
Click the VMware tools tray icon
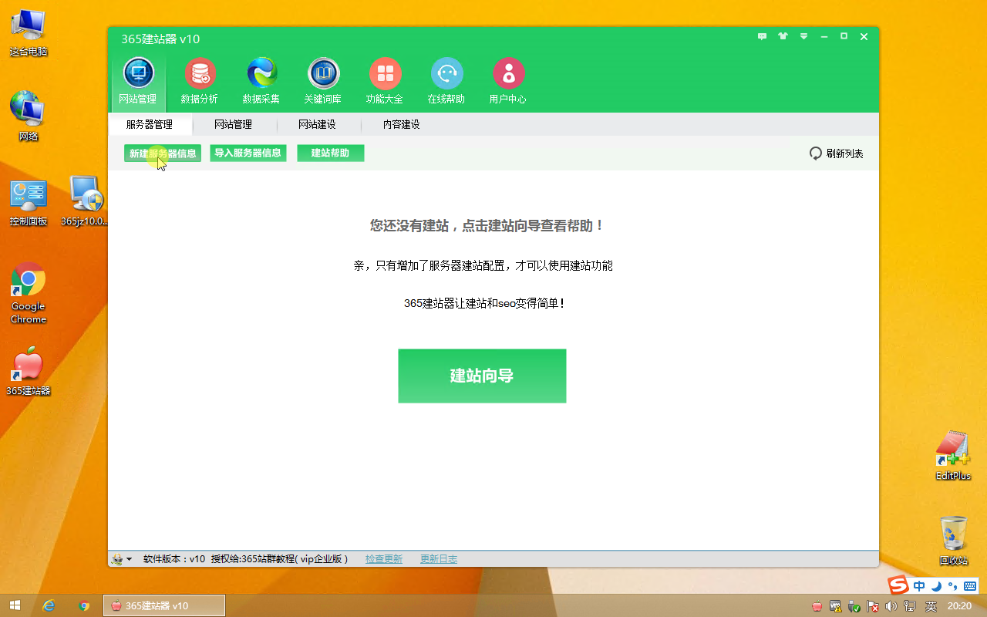[x=836, y=606]
